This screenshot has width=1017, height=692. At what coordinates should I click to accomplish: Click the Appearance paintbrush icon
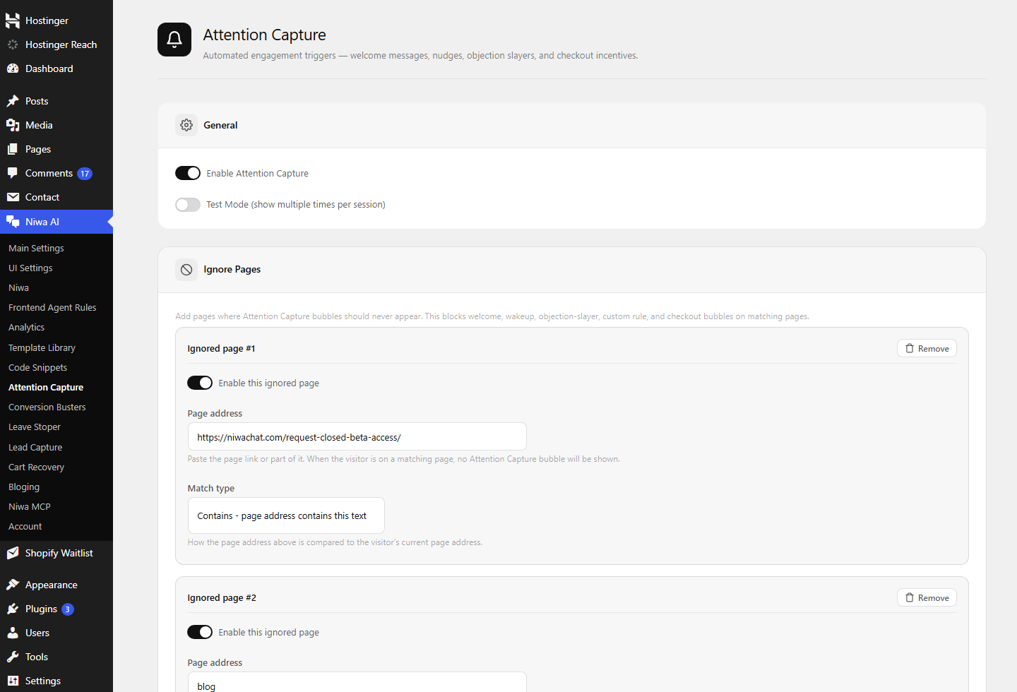click(13, 585)
